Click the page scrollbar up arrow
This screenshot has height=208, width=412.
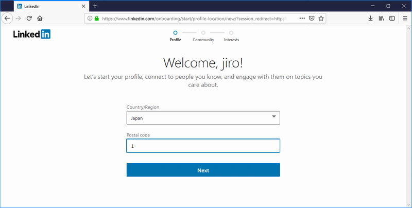pyautogui.click(x=408, y=28)
